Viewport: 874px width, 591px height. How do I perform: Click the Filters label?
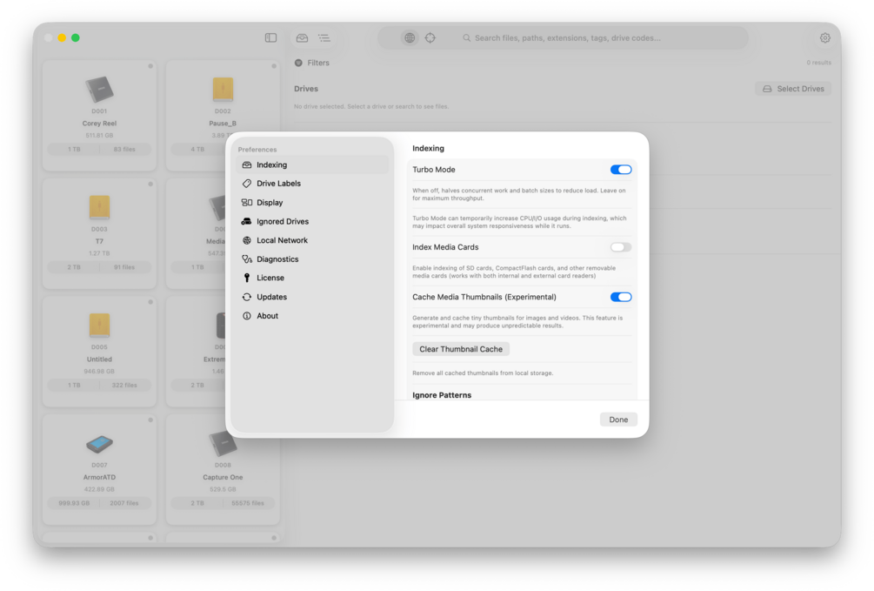click(x=318, y=63)
